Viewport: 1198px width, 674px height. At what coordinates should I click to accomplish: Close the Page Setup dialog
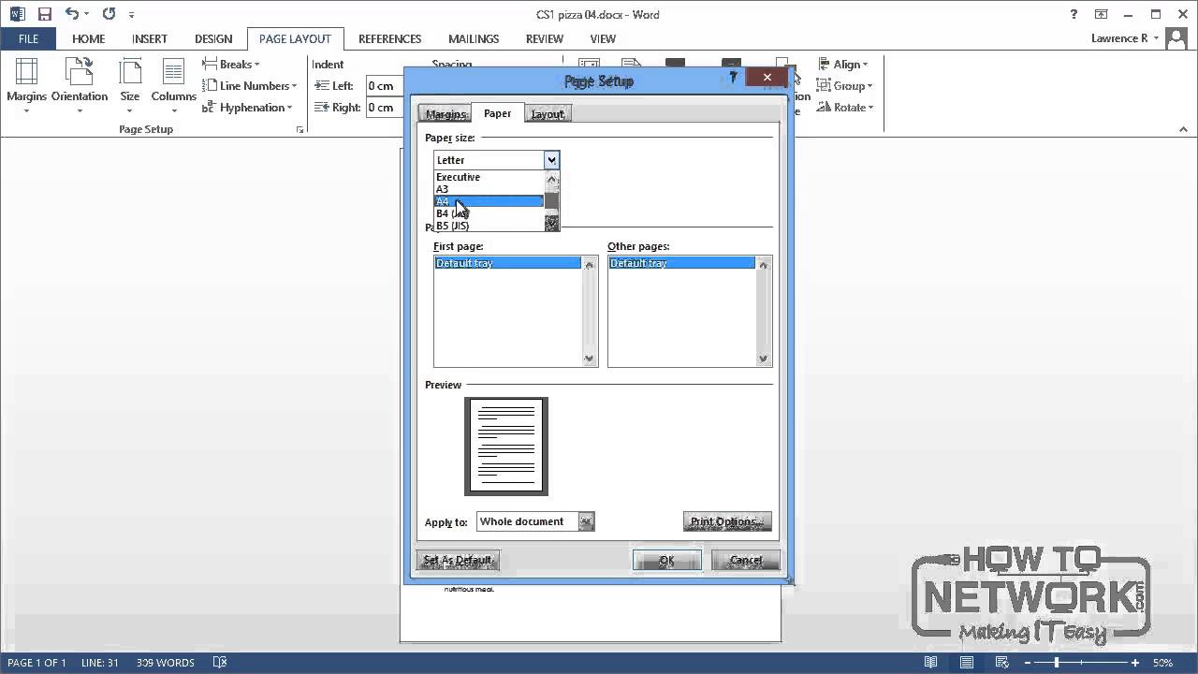click(x=767, y=77)
